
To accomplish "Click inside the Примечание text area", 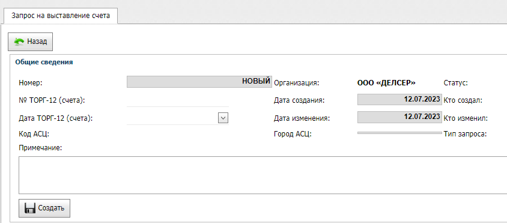I will coord(263,175).
